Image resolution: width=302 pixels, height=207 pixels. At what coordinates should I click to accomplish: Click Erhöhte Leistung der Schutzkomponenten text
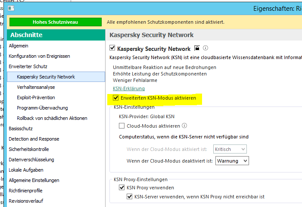coord(160,74)
